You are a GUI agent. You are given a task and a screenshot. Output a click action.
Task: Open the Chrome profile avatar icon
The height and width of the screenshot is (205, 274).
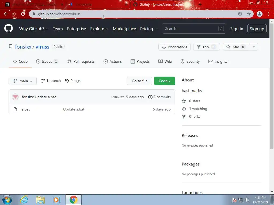(260, 14)
